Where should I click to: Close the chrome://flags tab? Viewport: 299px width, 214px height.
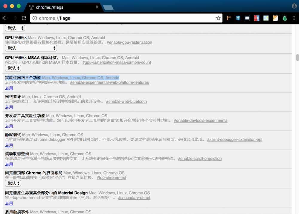click(97, 7)
